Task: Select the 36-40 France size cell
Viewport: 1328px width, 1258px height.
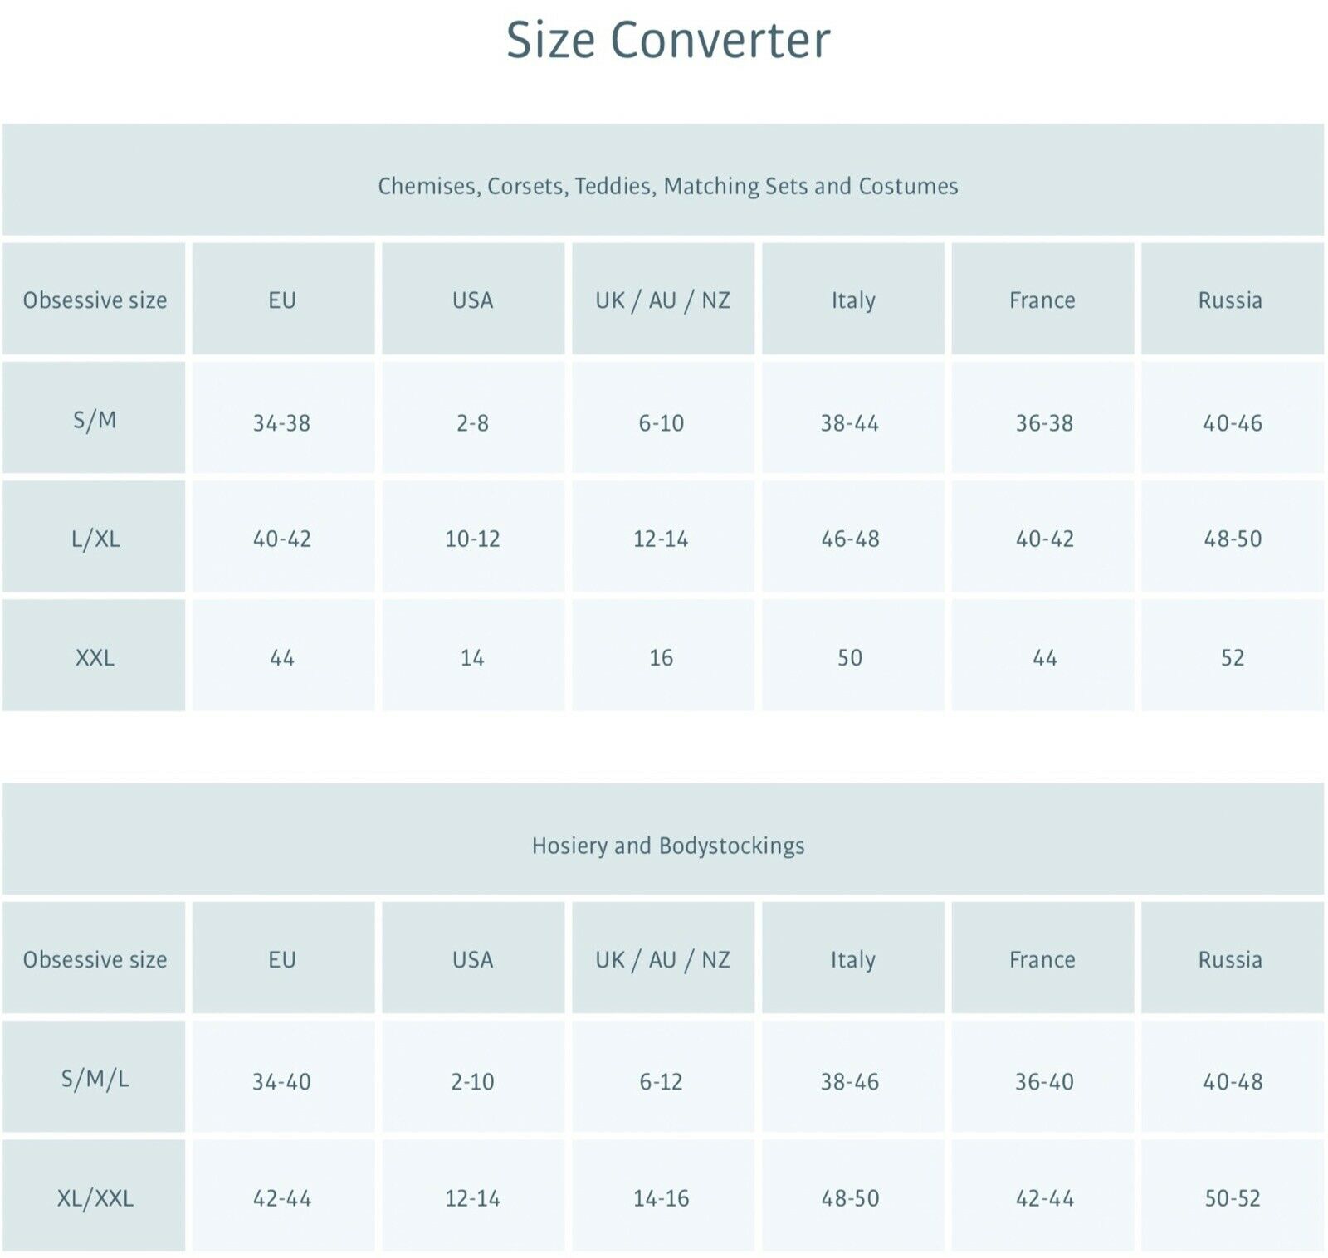Action: 1042,1076
